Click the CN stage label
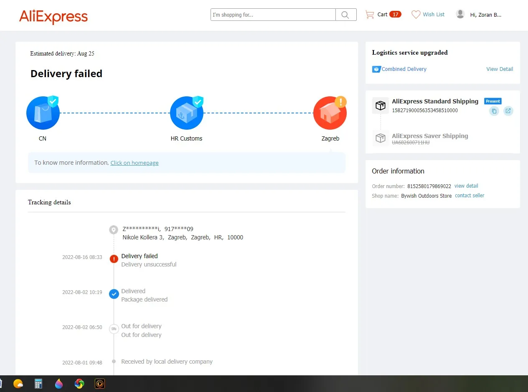This screenshot has width=528, height=392. click(43, 138)
